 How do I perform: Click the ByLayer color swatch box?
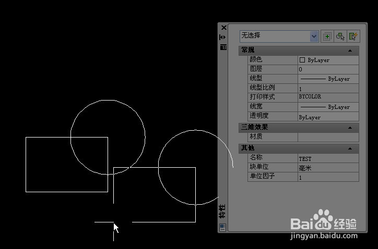(302, 60)
